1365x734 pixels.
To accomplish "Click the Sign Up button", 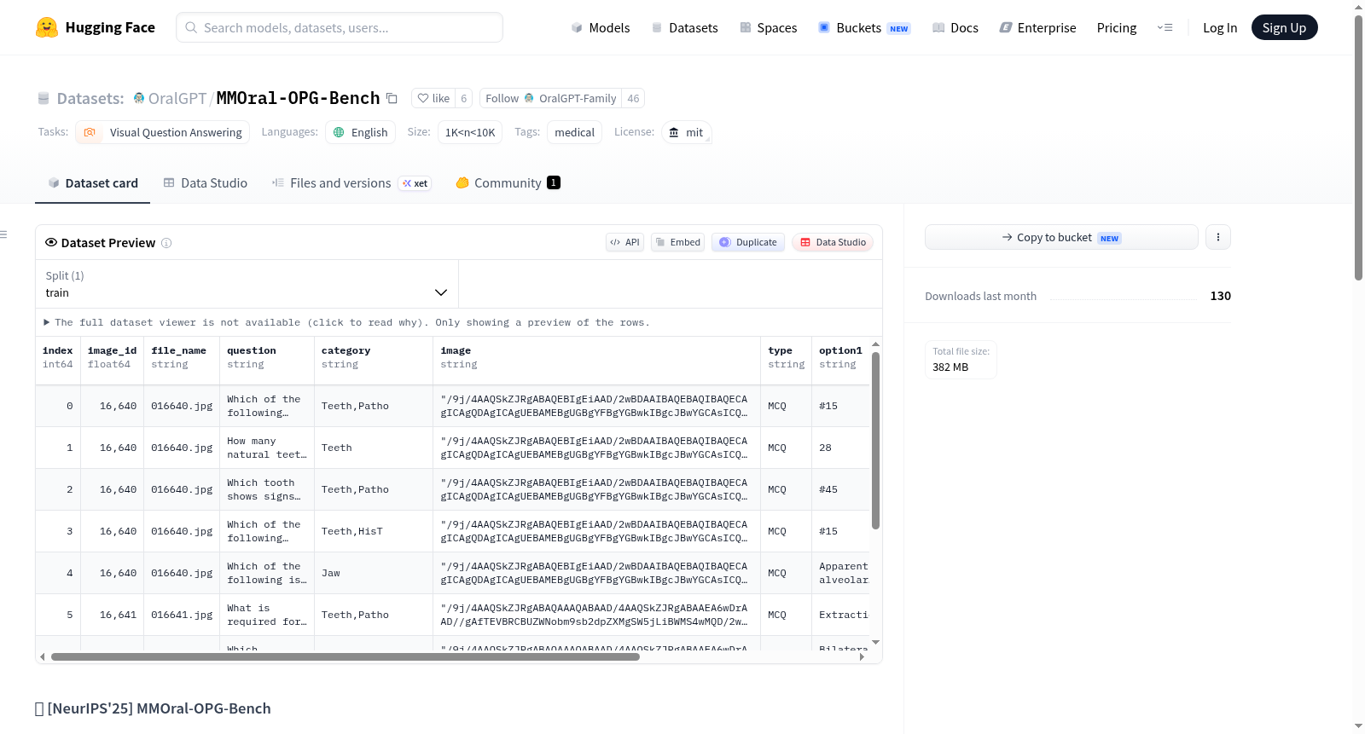I will point(1284,27).
